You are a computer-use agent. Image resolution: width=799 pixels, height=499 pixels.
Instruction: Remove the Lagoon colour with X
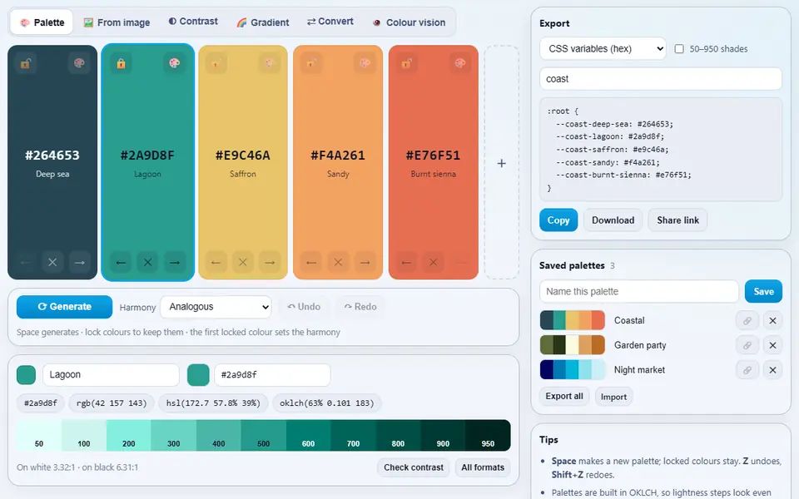coord(148,262)
